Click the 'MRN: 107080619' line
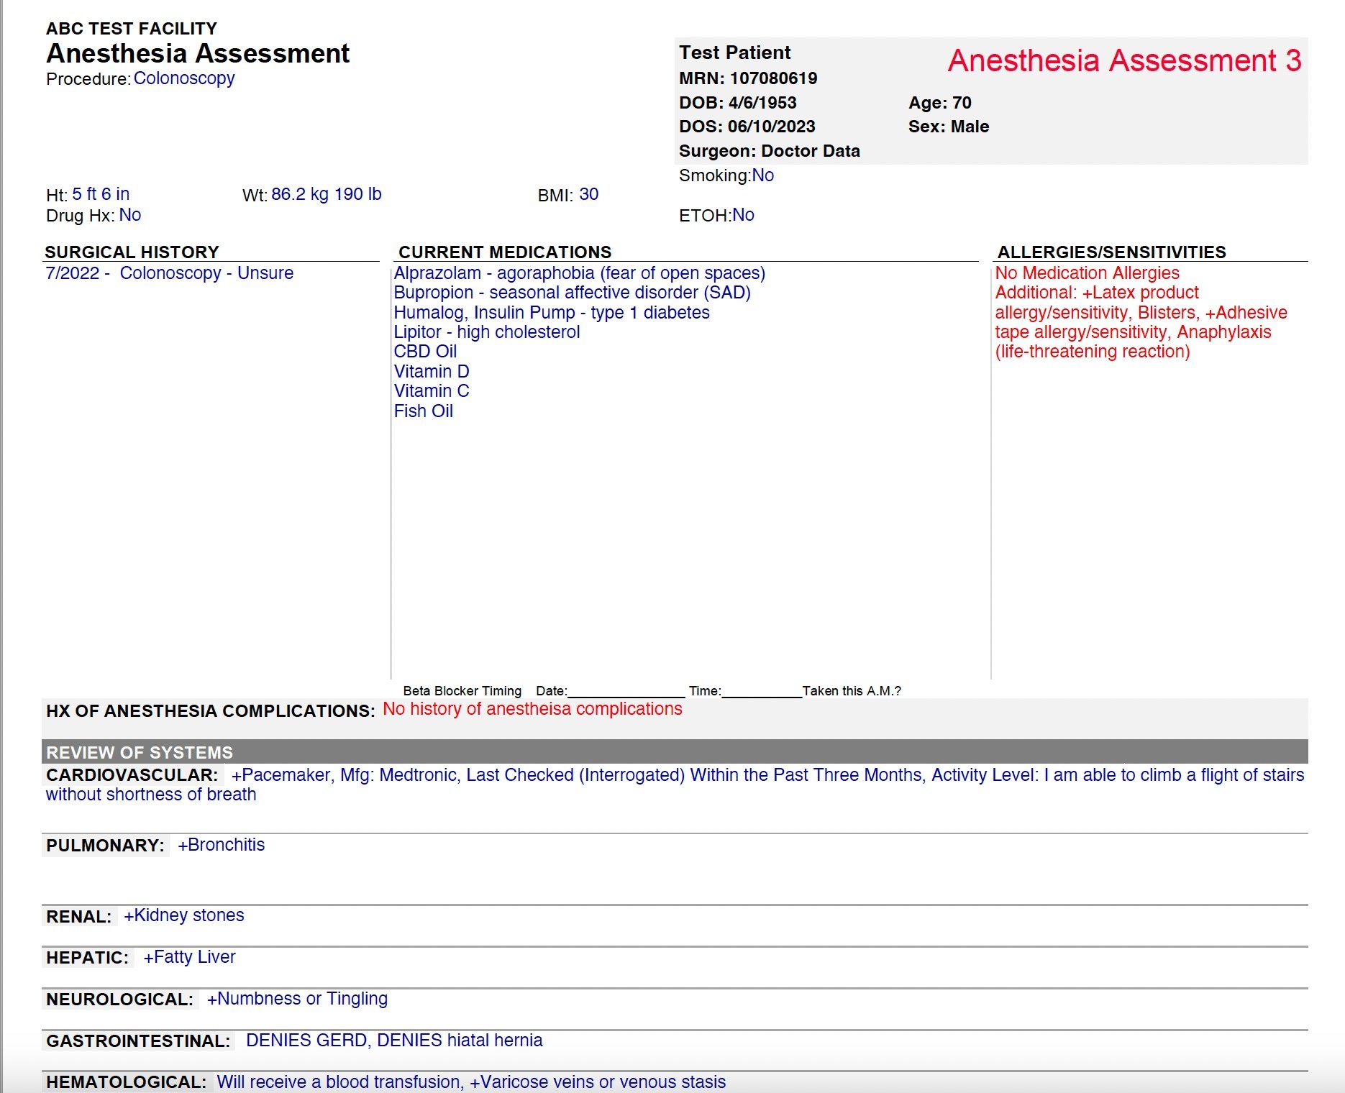Screen dimensions: 1345x1093 coord(748,78)
